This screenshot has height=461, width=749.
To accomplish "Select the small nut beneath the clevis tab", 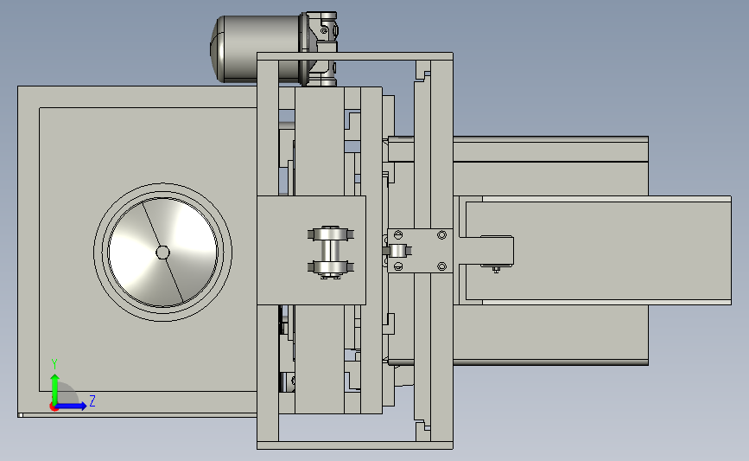I will pyautogui.click(x=496, y=270).
